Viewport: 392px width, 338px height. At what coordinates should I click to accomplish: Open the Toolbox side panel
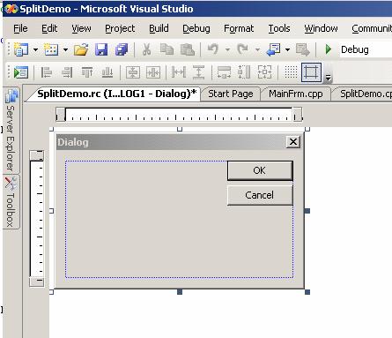coord(11,202)
